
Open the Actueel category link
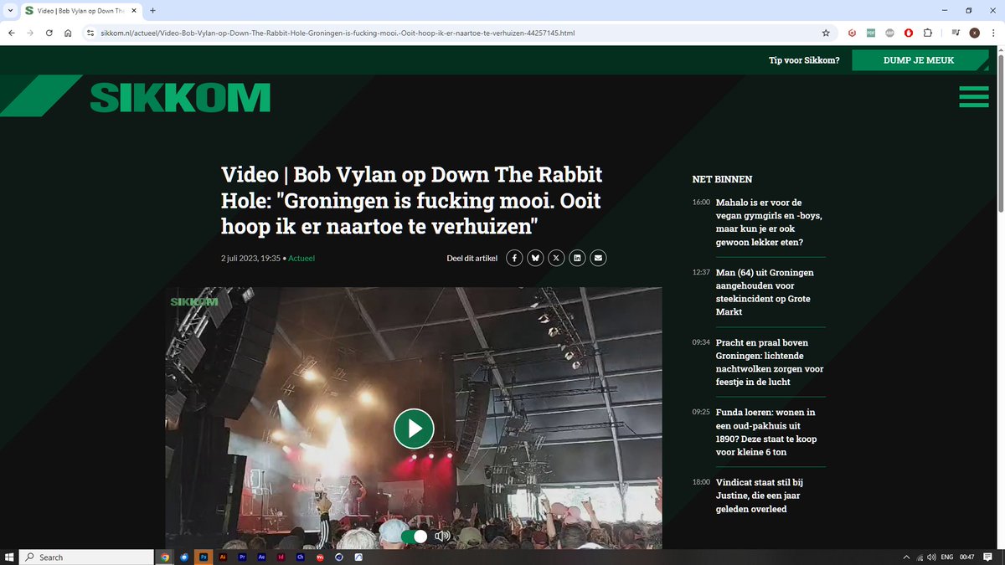pos(301,258)
